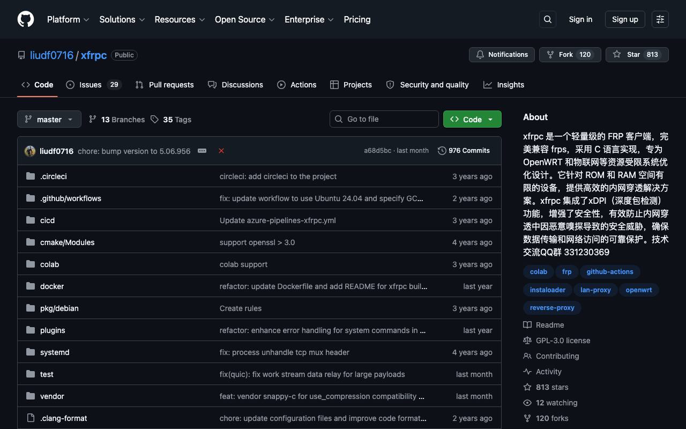Click the .clang-format file icon
Image resolution: width=686 pixels, height=429 pixels.
31,418
